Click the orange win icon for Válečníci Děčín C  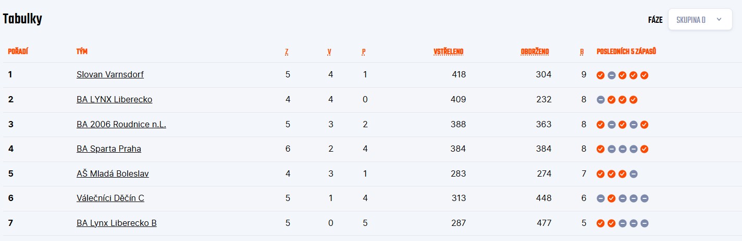click(x=611, y=198)
